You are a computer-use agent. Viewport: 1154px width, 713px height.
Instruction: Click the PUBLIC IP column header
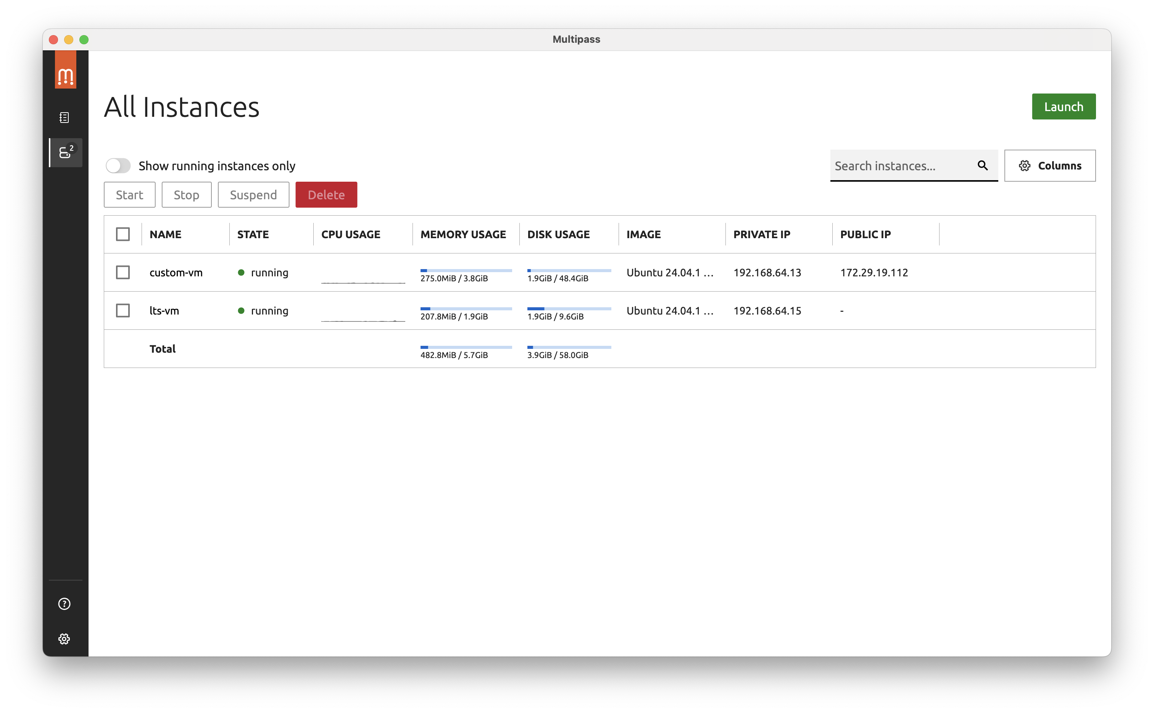pyautogui.click(x=865, y=234)
